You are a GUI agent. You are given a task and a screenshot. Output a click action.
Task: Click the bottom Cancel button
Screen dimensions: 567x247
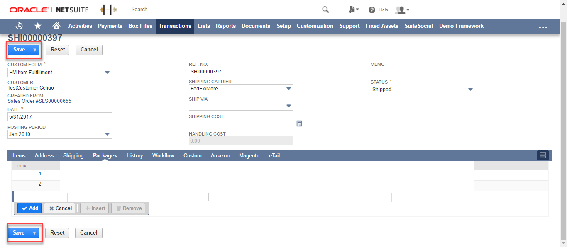[x=88, y=233]
